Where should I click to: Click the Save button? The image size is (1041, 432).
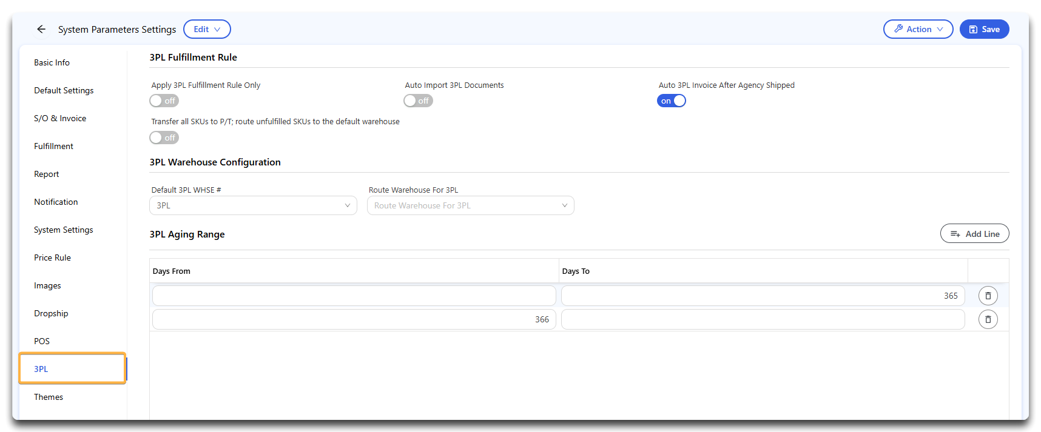[984, 29]
